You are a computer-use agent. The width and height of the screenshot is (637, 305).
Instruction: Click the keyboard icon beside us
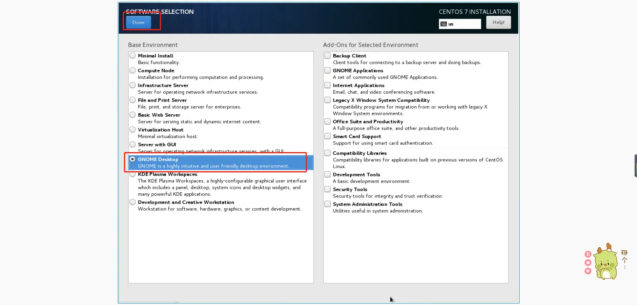click(443, 24)
